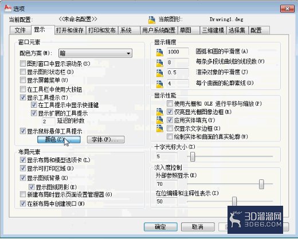The image size is (298, 239).
Task: Uncheck 显示可打印区域 checkbox
Action: pos(23,168)
